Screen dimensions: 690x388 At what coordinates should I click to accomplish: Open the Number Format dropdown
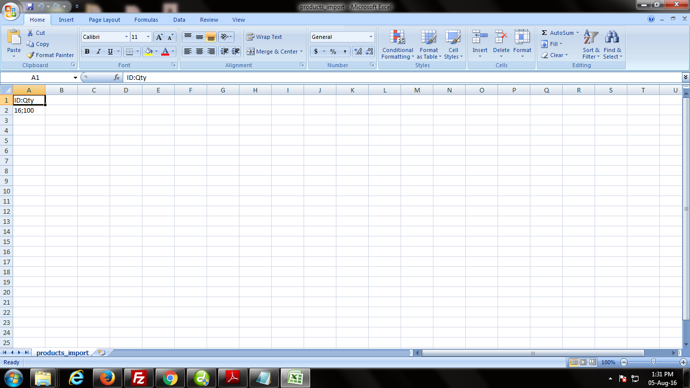(x=371, y=37)
